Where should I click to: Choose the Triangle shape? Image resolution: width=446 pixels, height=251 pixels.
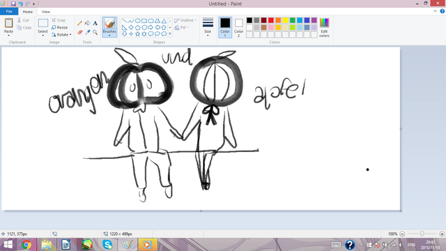pyautogui.click(x=164, y=21)
